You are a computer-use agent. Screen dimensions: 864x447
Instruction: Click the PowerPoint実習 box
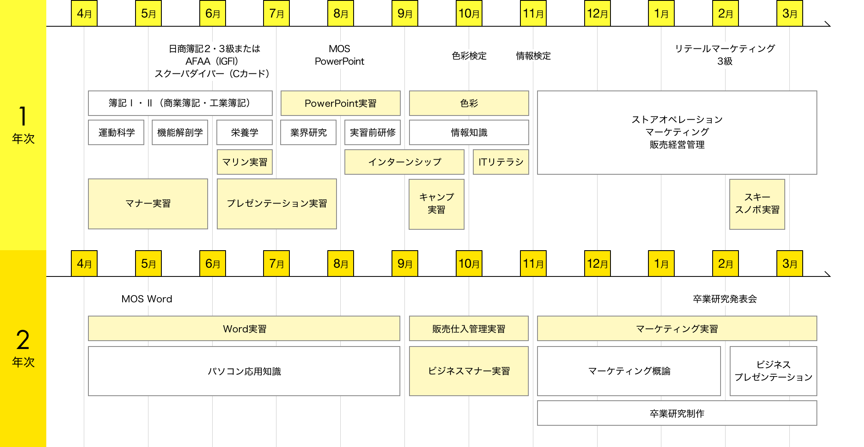click(341, 103)
